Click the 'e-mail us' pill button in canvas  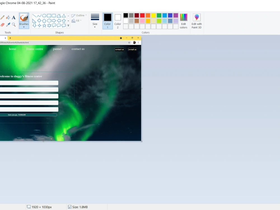click(x=132, y=50)
